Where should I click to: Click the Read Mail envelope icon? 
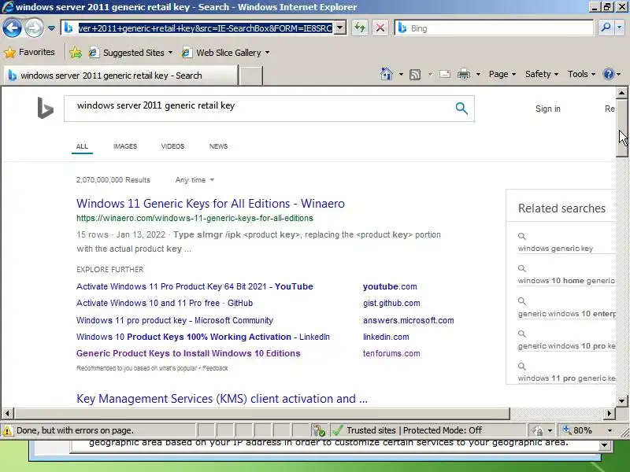coord(444,74)
